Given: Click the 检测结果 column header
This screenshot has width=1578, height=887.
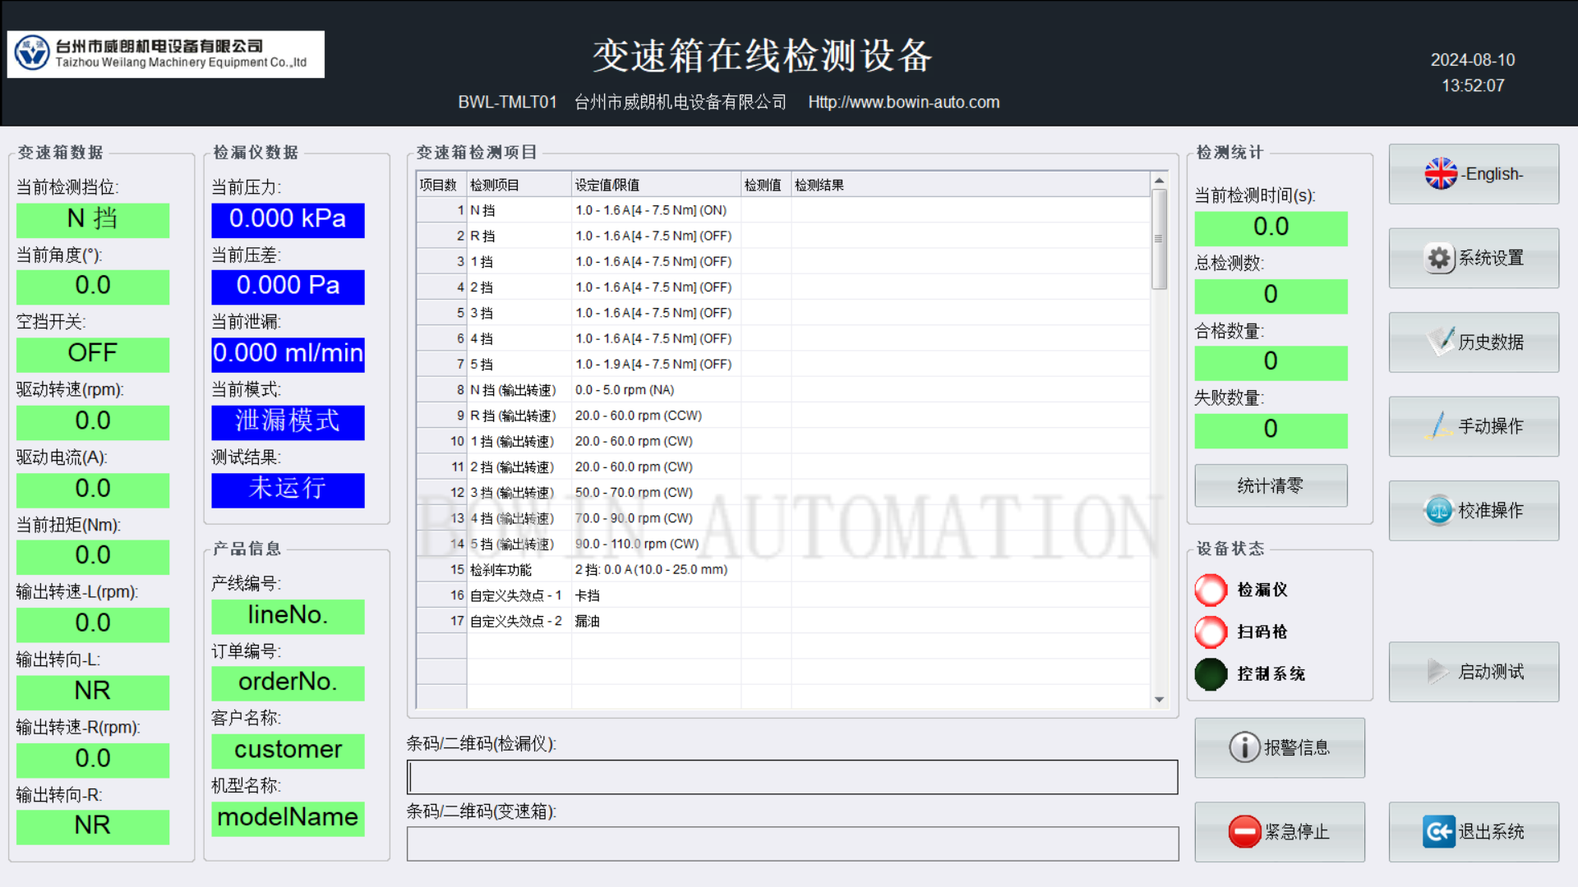Looking at the screenshot, I should [970, 185].
